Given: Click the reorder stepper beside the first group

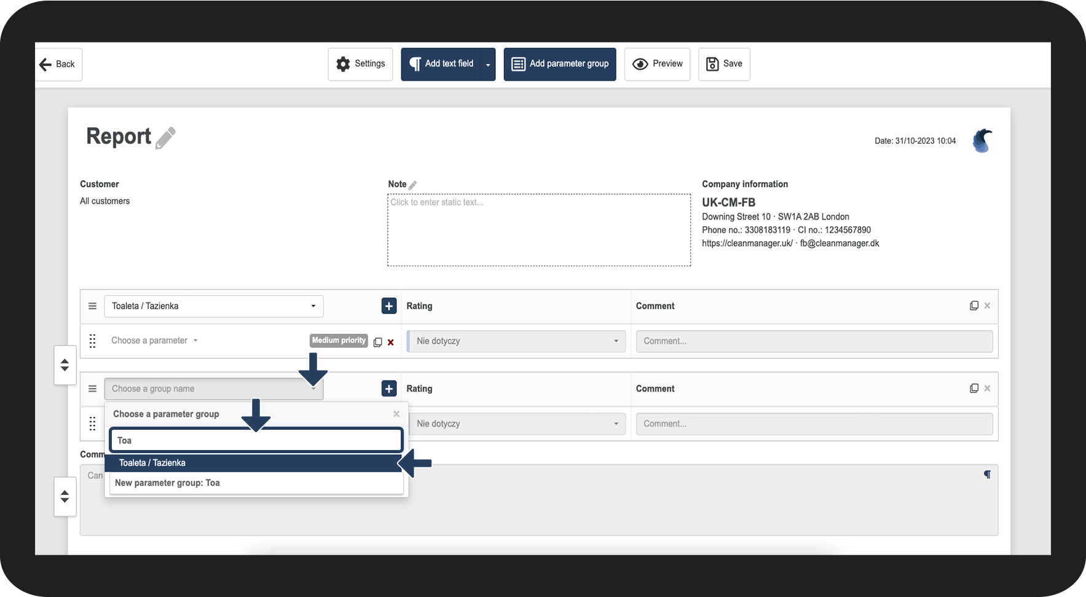Looking at the screenshot, I should pyautogui.click(x=65, y=365).
